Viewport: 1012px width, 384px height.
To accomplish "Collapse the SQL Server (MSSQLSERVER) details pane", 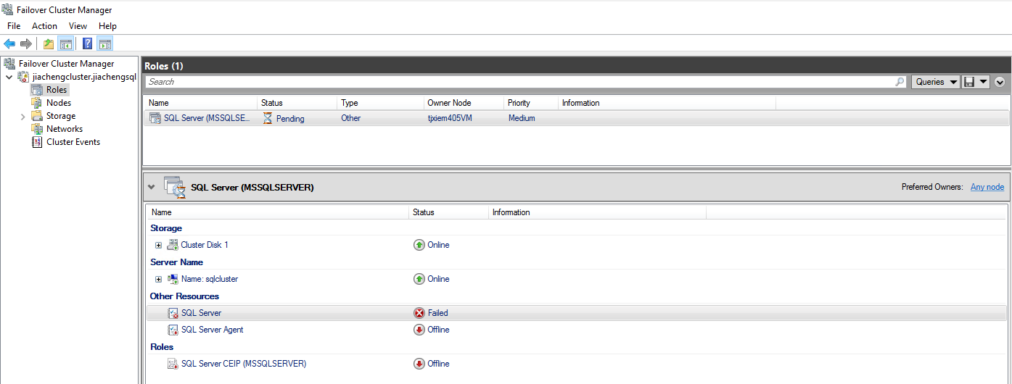I will point(152,187).
